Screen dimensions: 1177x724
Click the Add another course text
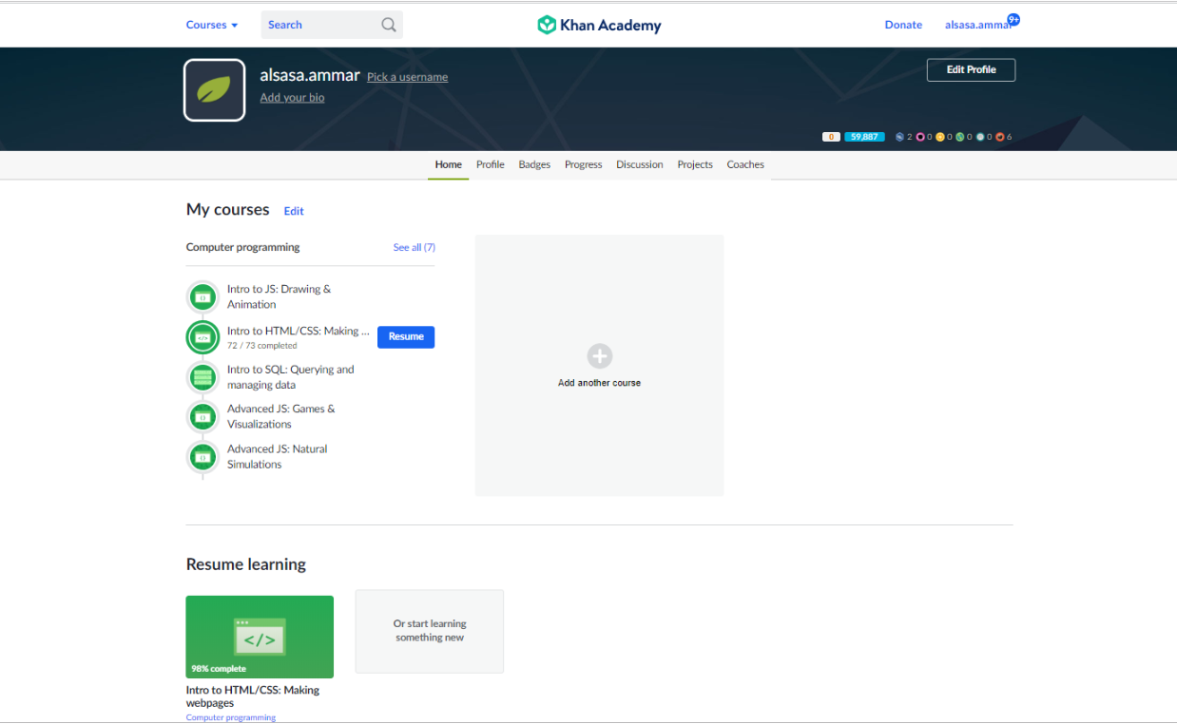click(x=599, y=383)
